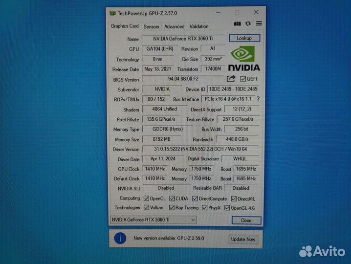
Task: Click the Bus Width value 256 bit
Action: (x=241, y=129)
